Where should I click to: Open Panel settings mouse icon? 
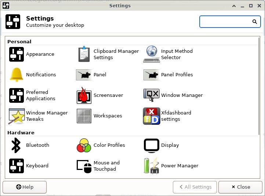point(84,75)
